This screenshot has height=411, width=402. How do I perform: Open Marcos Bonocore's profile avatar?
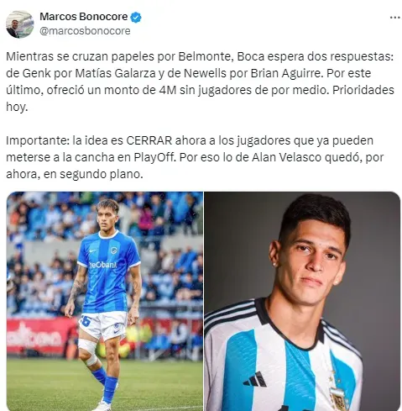pos(19,24)
